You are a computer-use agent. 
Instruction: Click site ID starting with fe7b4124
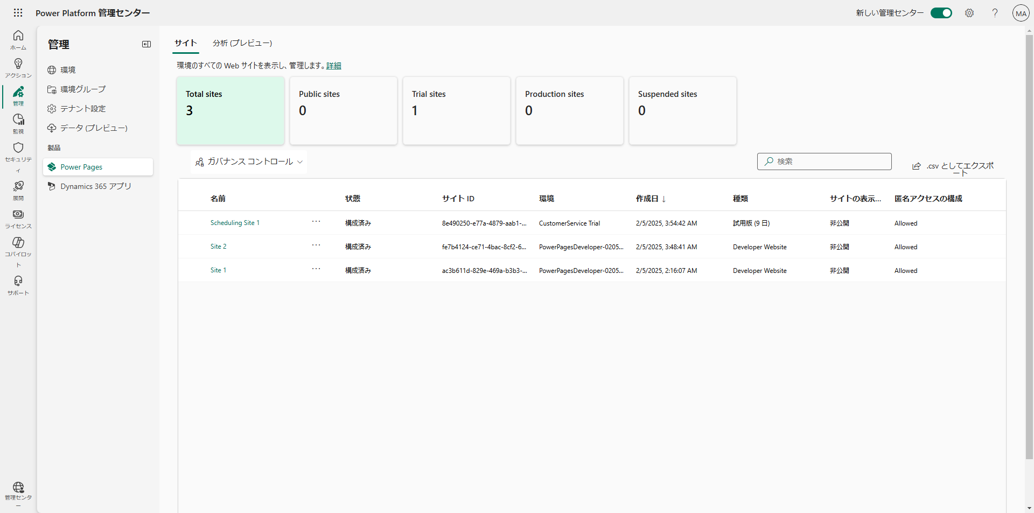484,247
